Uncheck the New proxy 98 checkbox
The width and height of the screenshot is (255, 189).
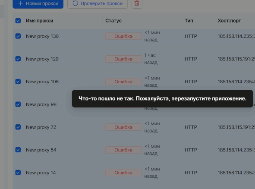coord(18,104)
